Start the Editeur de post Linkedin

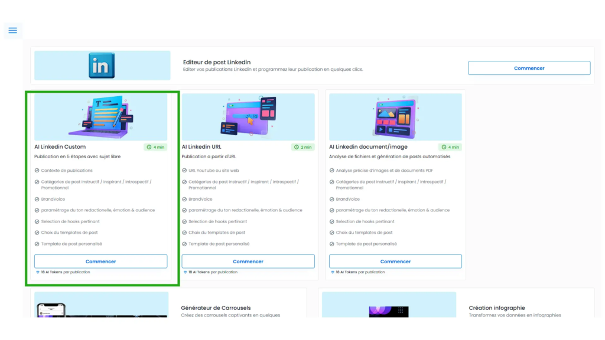pos(529,68)
